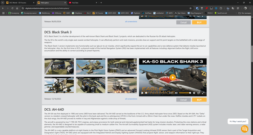Open the QIWI bookmark

(67, 13)
